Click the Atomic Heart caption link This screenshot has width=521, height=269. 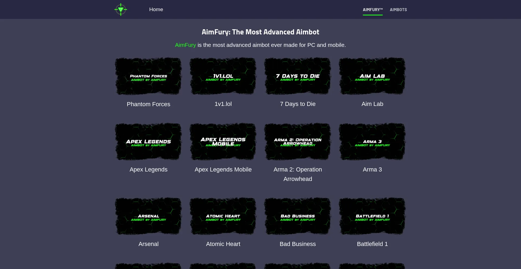(x=223, y=244)
